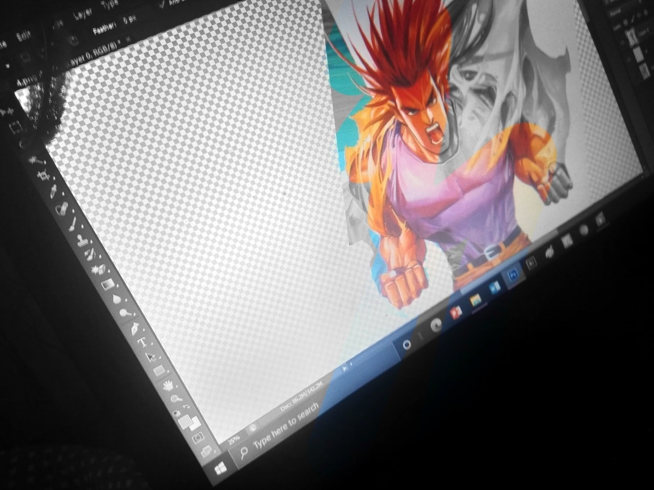Open the Type menu
654x490 pixels.
point(110,6)
